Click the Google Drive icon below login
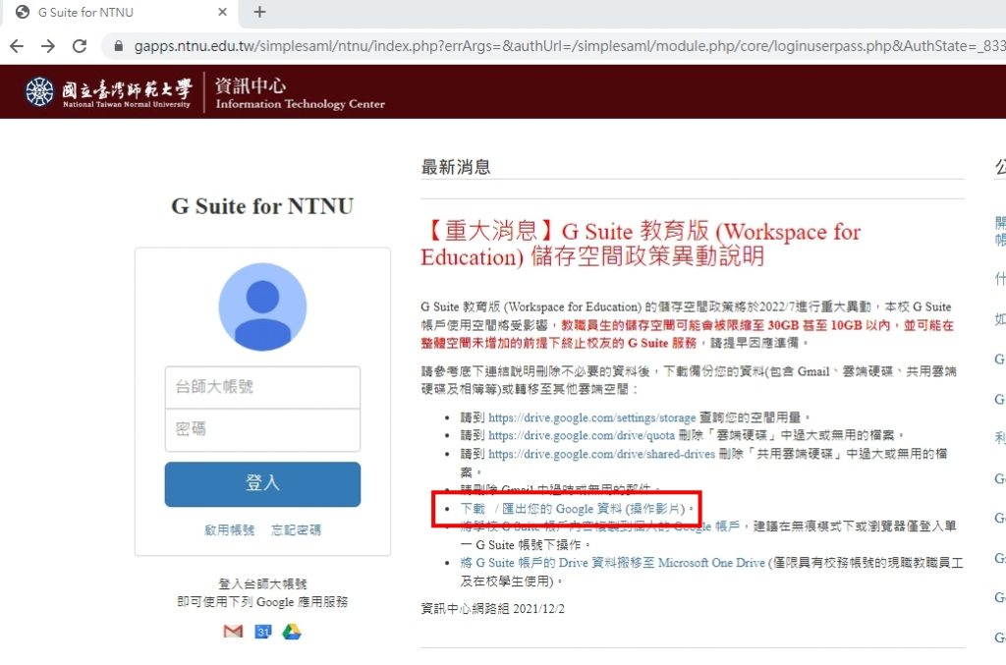Screen dimensions: 1006x665 pos(291,632)
